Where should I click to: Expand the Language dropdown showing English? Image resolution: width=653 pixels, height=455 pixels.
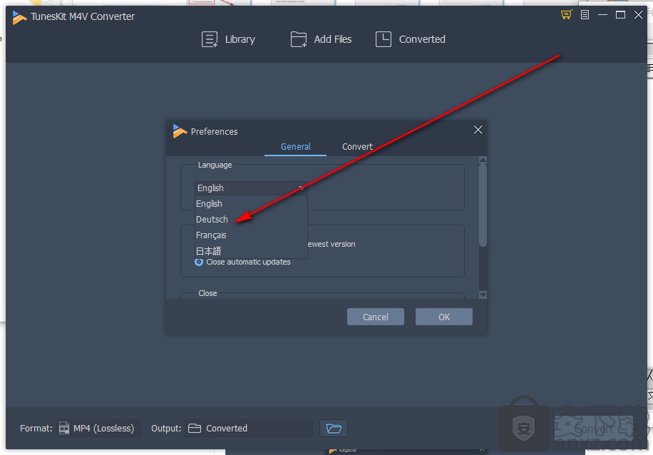click(x=251, y=188)
